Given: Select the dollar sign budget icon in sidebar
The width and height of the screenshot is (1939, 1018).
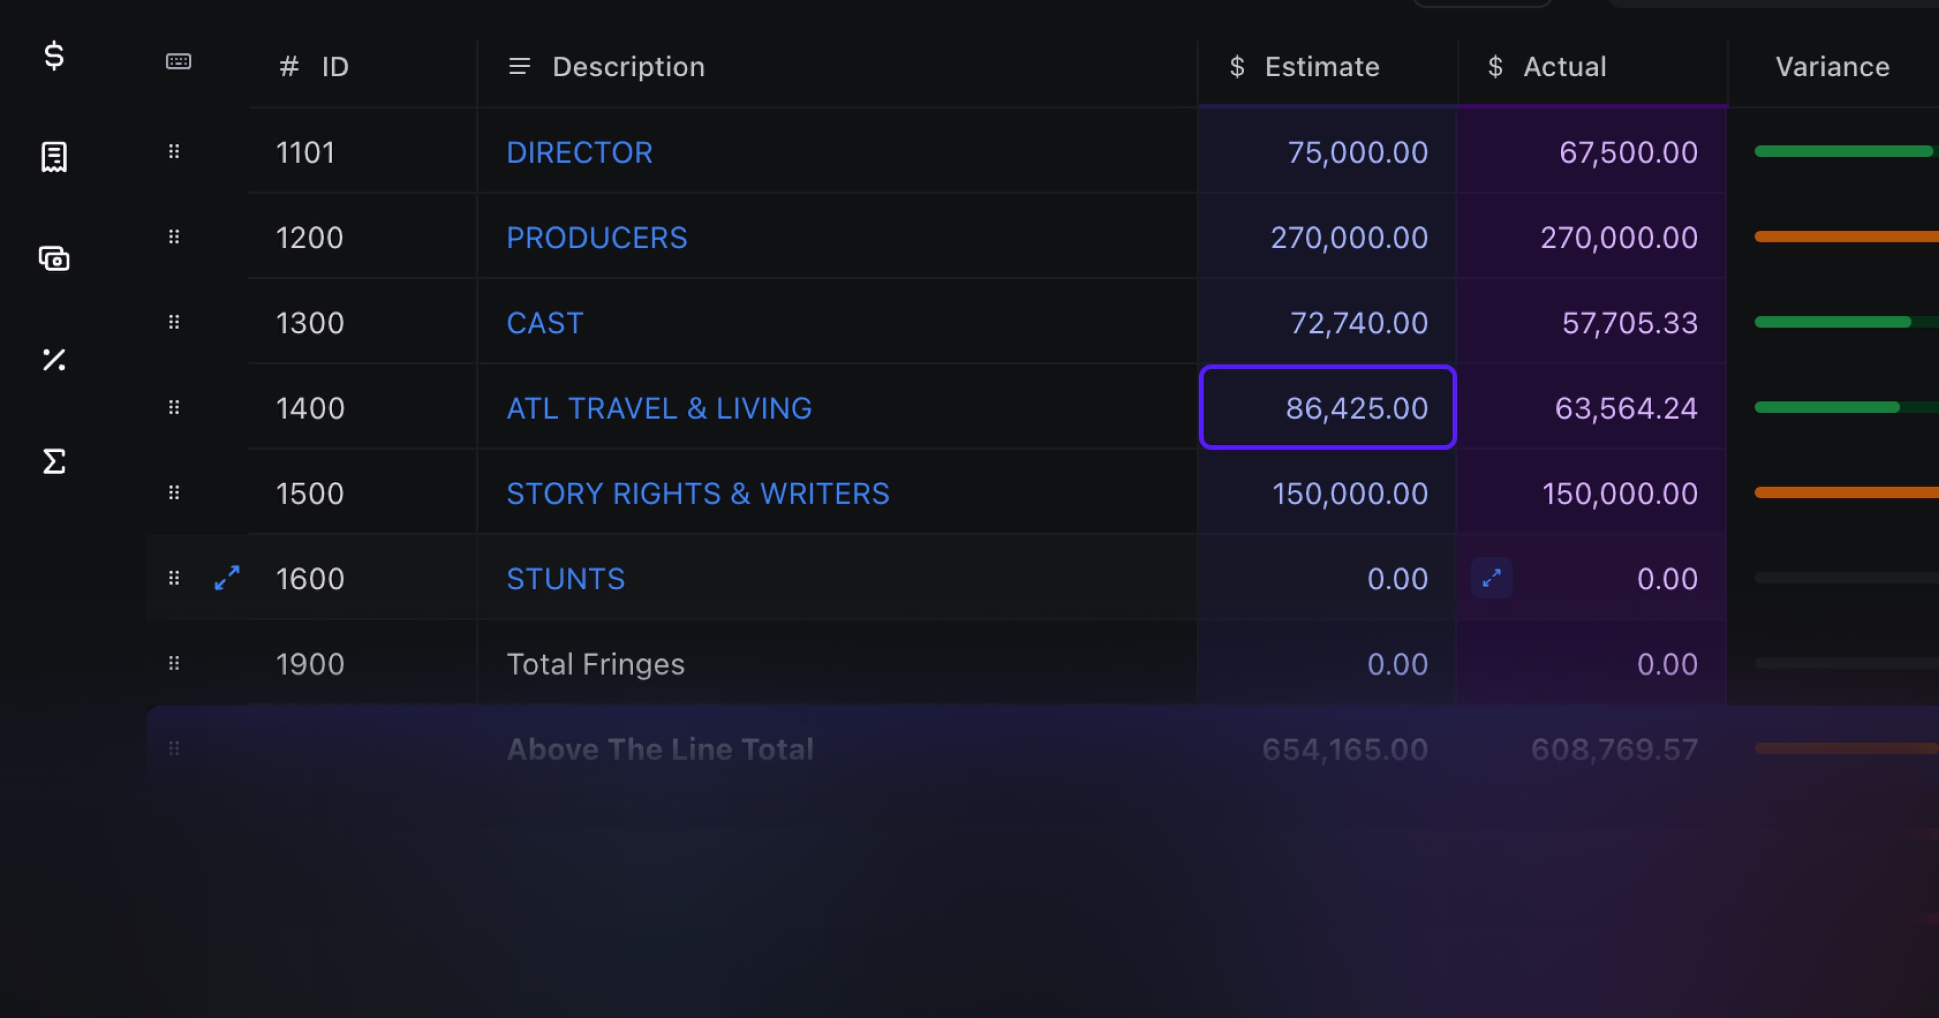Looking at the screenshot, I should coord(53,57).
